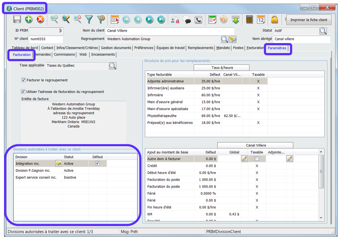Uncheck Facturer le regroupement
Viewport: 340px width, 239px height.
pos(24,80)
